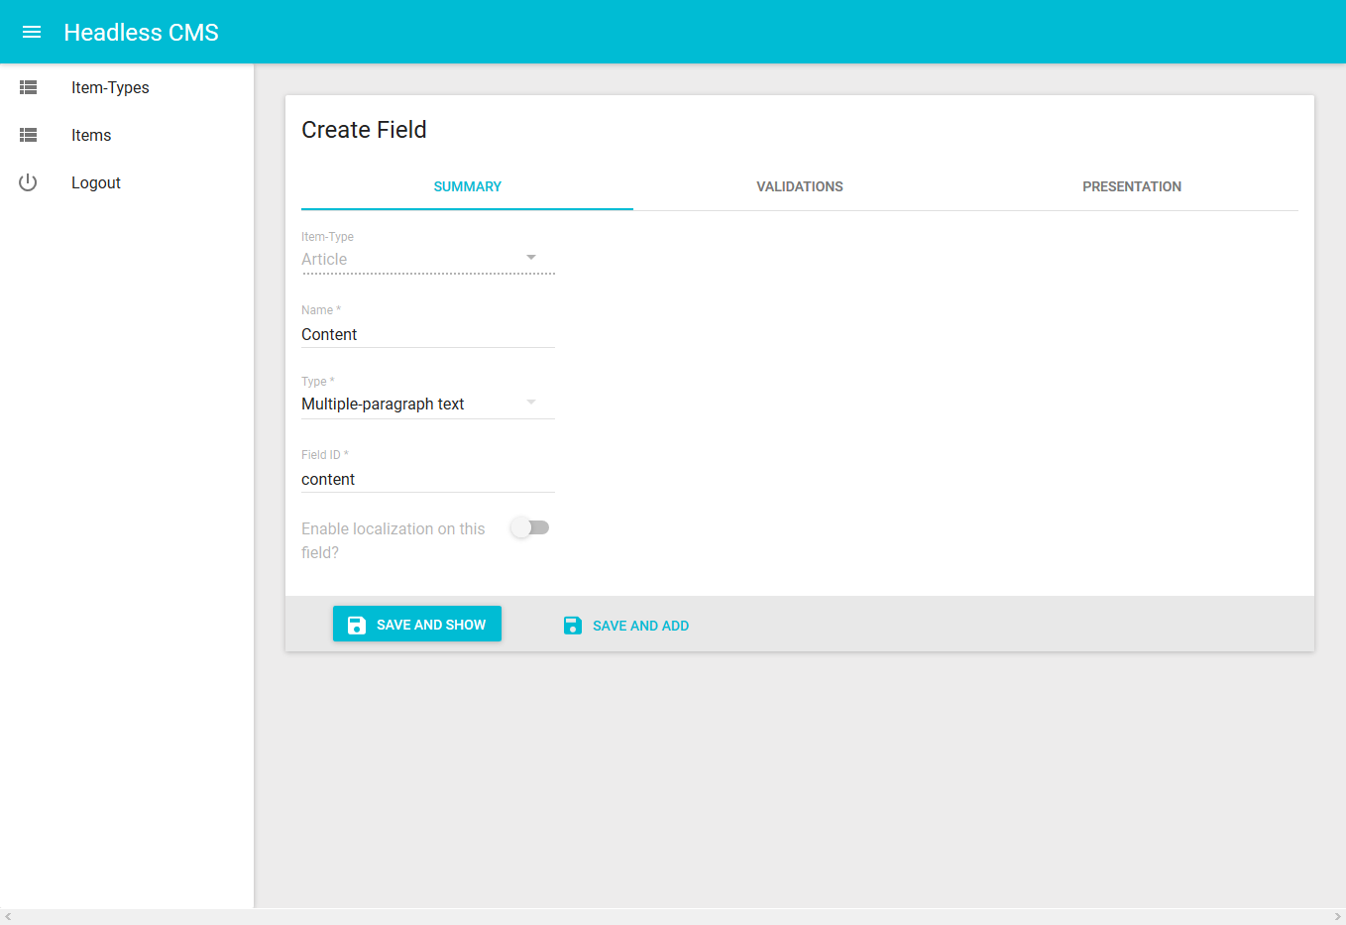The image size is (1346, 925).
Task: Click the Enable localization on this field label
Action: click(393, 540)
